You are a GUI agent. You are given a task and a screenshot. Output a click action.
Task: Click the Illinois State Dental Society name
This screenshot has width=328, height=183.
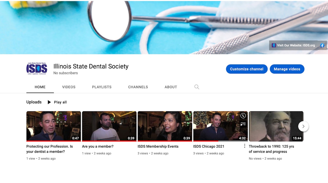[91, 66]
